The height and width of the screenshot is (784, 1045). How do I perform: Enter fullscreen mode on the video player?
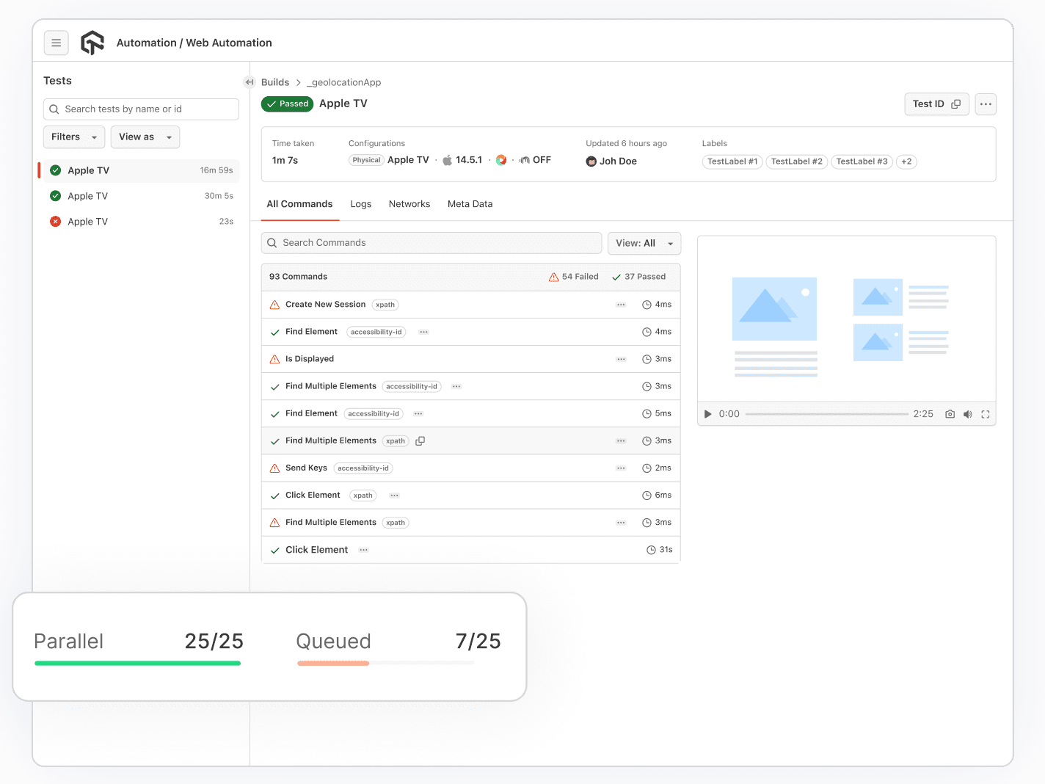click(x=986, y=413)
